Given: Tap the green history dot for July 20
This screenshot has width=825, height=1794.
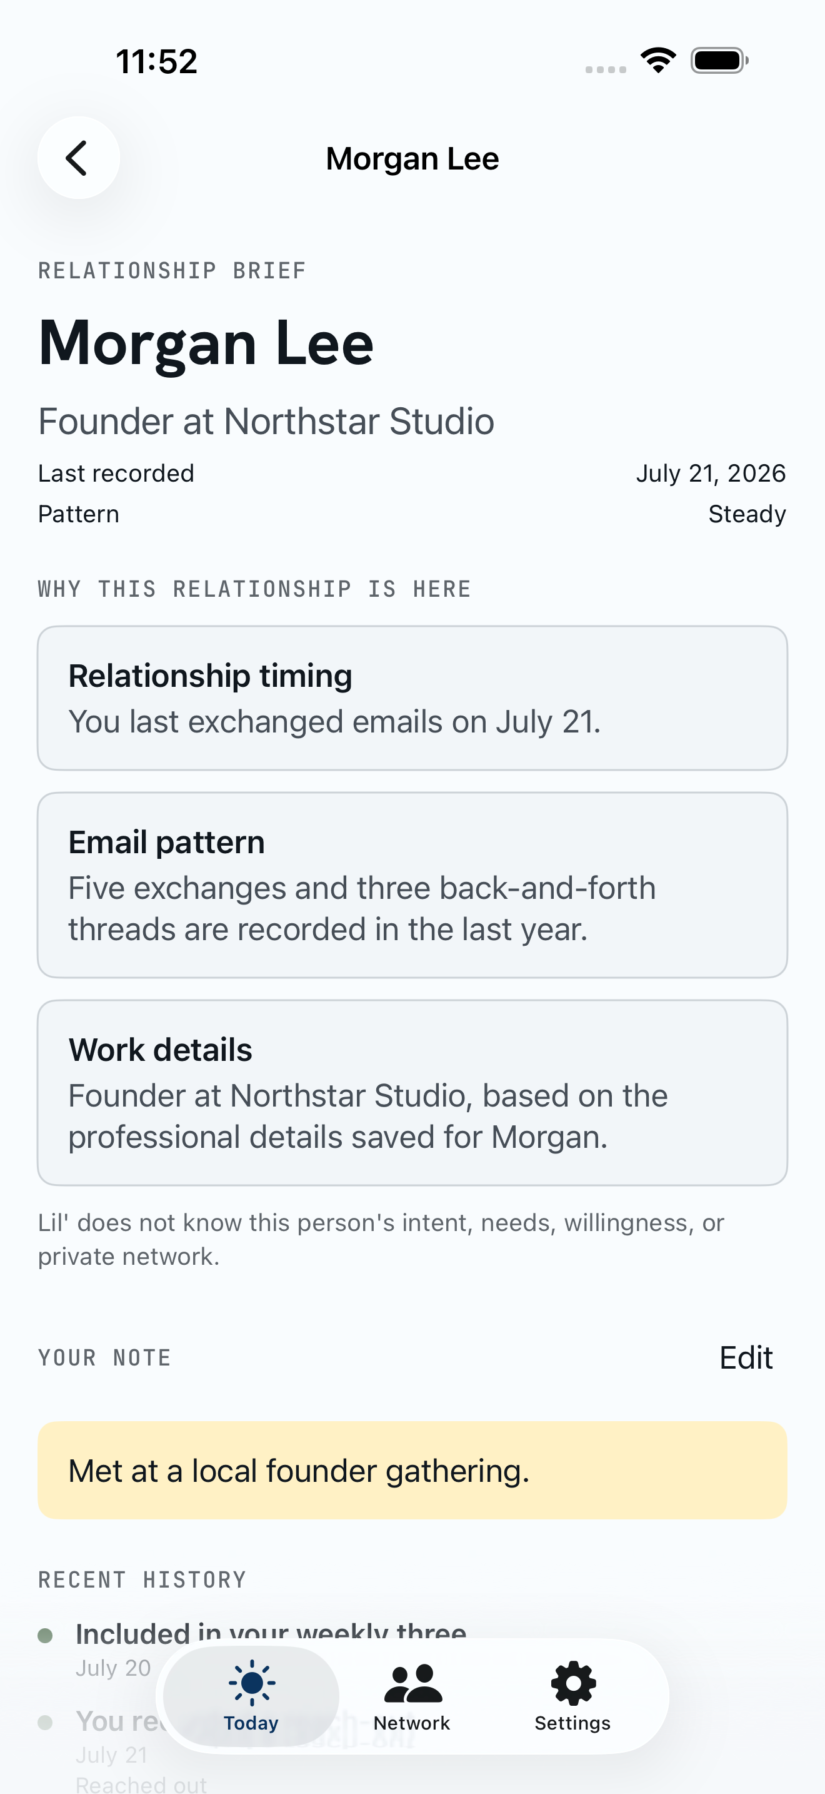Looking at the screenshot, I should [x=45, y=1635].
